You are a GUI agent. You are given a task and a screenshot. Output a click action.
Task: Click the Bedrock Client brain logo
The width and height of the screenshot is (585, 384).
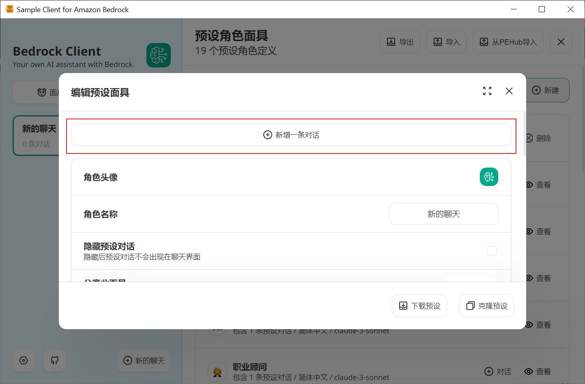[x=158, y=55]
